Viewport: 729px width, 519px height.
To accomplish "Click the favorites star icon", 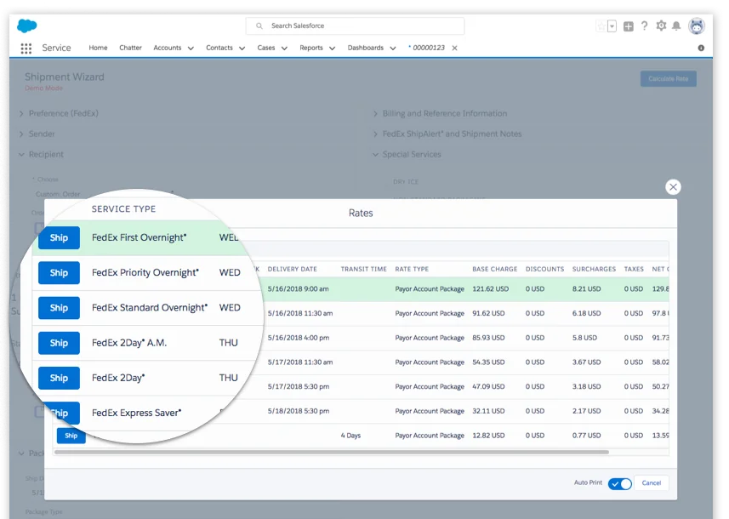I will click(601, 26).
